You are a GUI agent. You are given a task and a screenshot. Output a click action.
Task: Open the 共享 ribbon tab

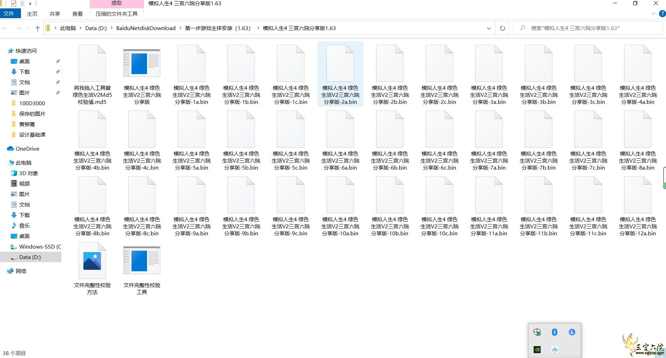point(55,14)
